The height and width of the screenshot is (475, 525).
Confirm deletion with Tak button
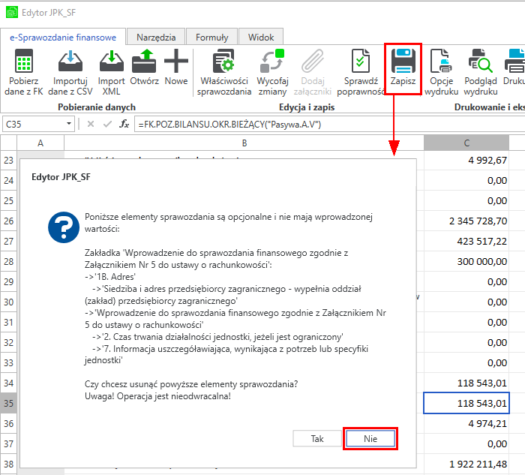[317, 439]
